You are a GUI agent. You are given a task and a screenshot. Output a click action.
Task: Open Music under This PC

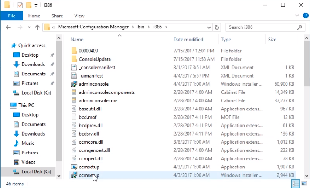(x=28, y=143)
